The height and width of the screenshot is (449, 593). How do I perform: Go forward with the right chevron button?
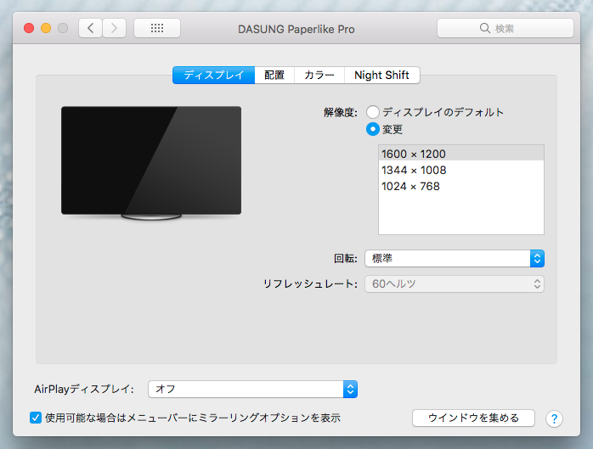[114, 28]
